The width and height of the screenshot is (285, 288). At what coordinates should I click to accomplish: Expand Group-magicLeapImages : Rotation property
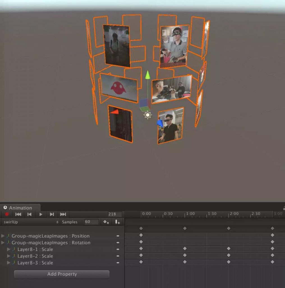tap(3, 242)
